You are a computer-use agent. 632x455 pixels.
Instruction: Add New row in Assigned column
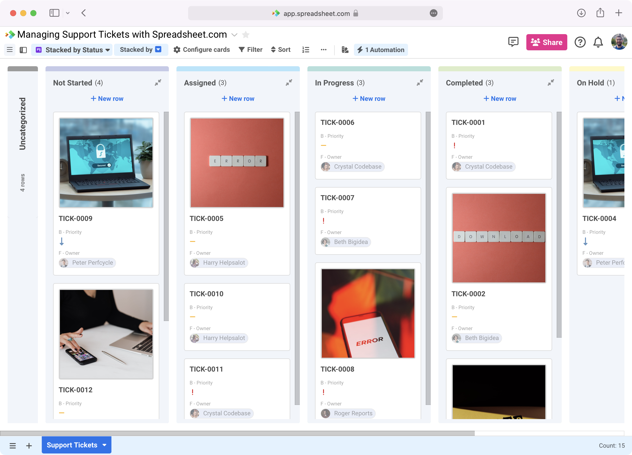[238, 99]
